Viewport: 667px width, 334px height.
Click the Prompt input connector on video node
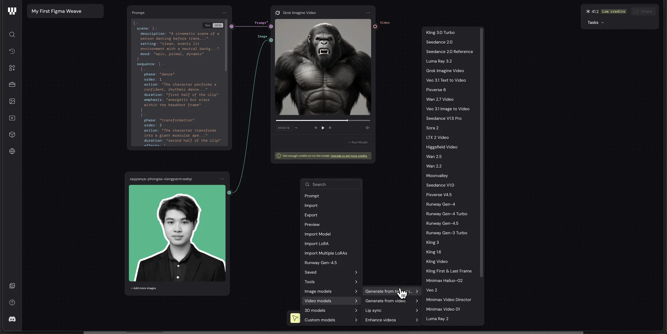point(271,26)
